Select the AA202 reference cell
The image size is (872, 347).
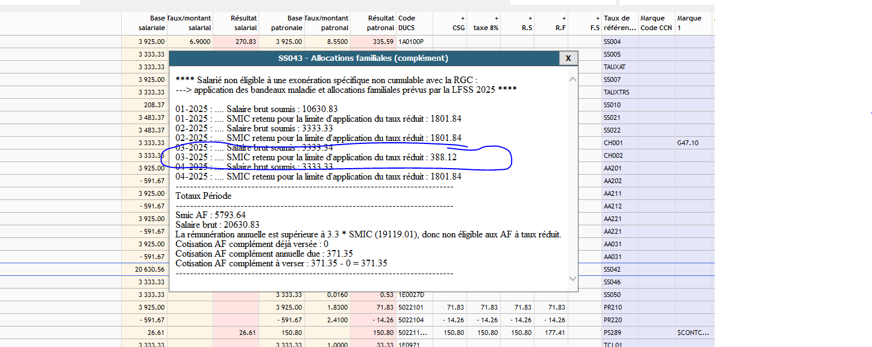tap(620, 181)
